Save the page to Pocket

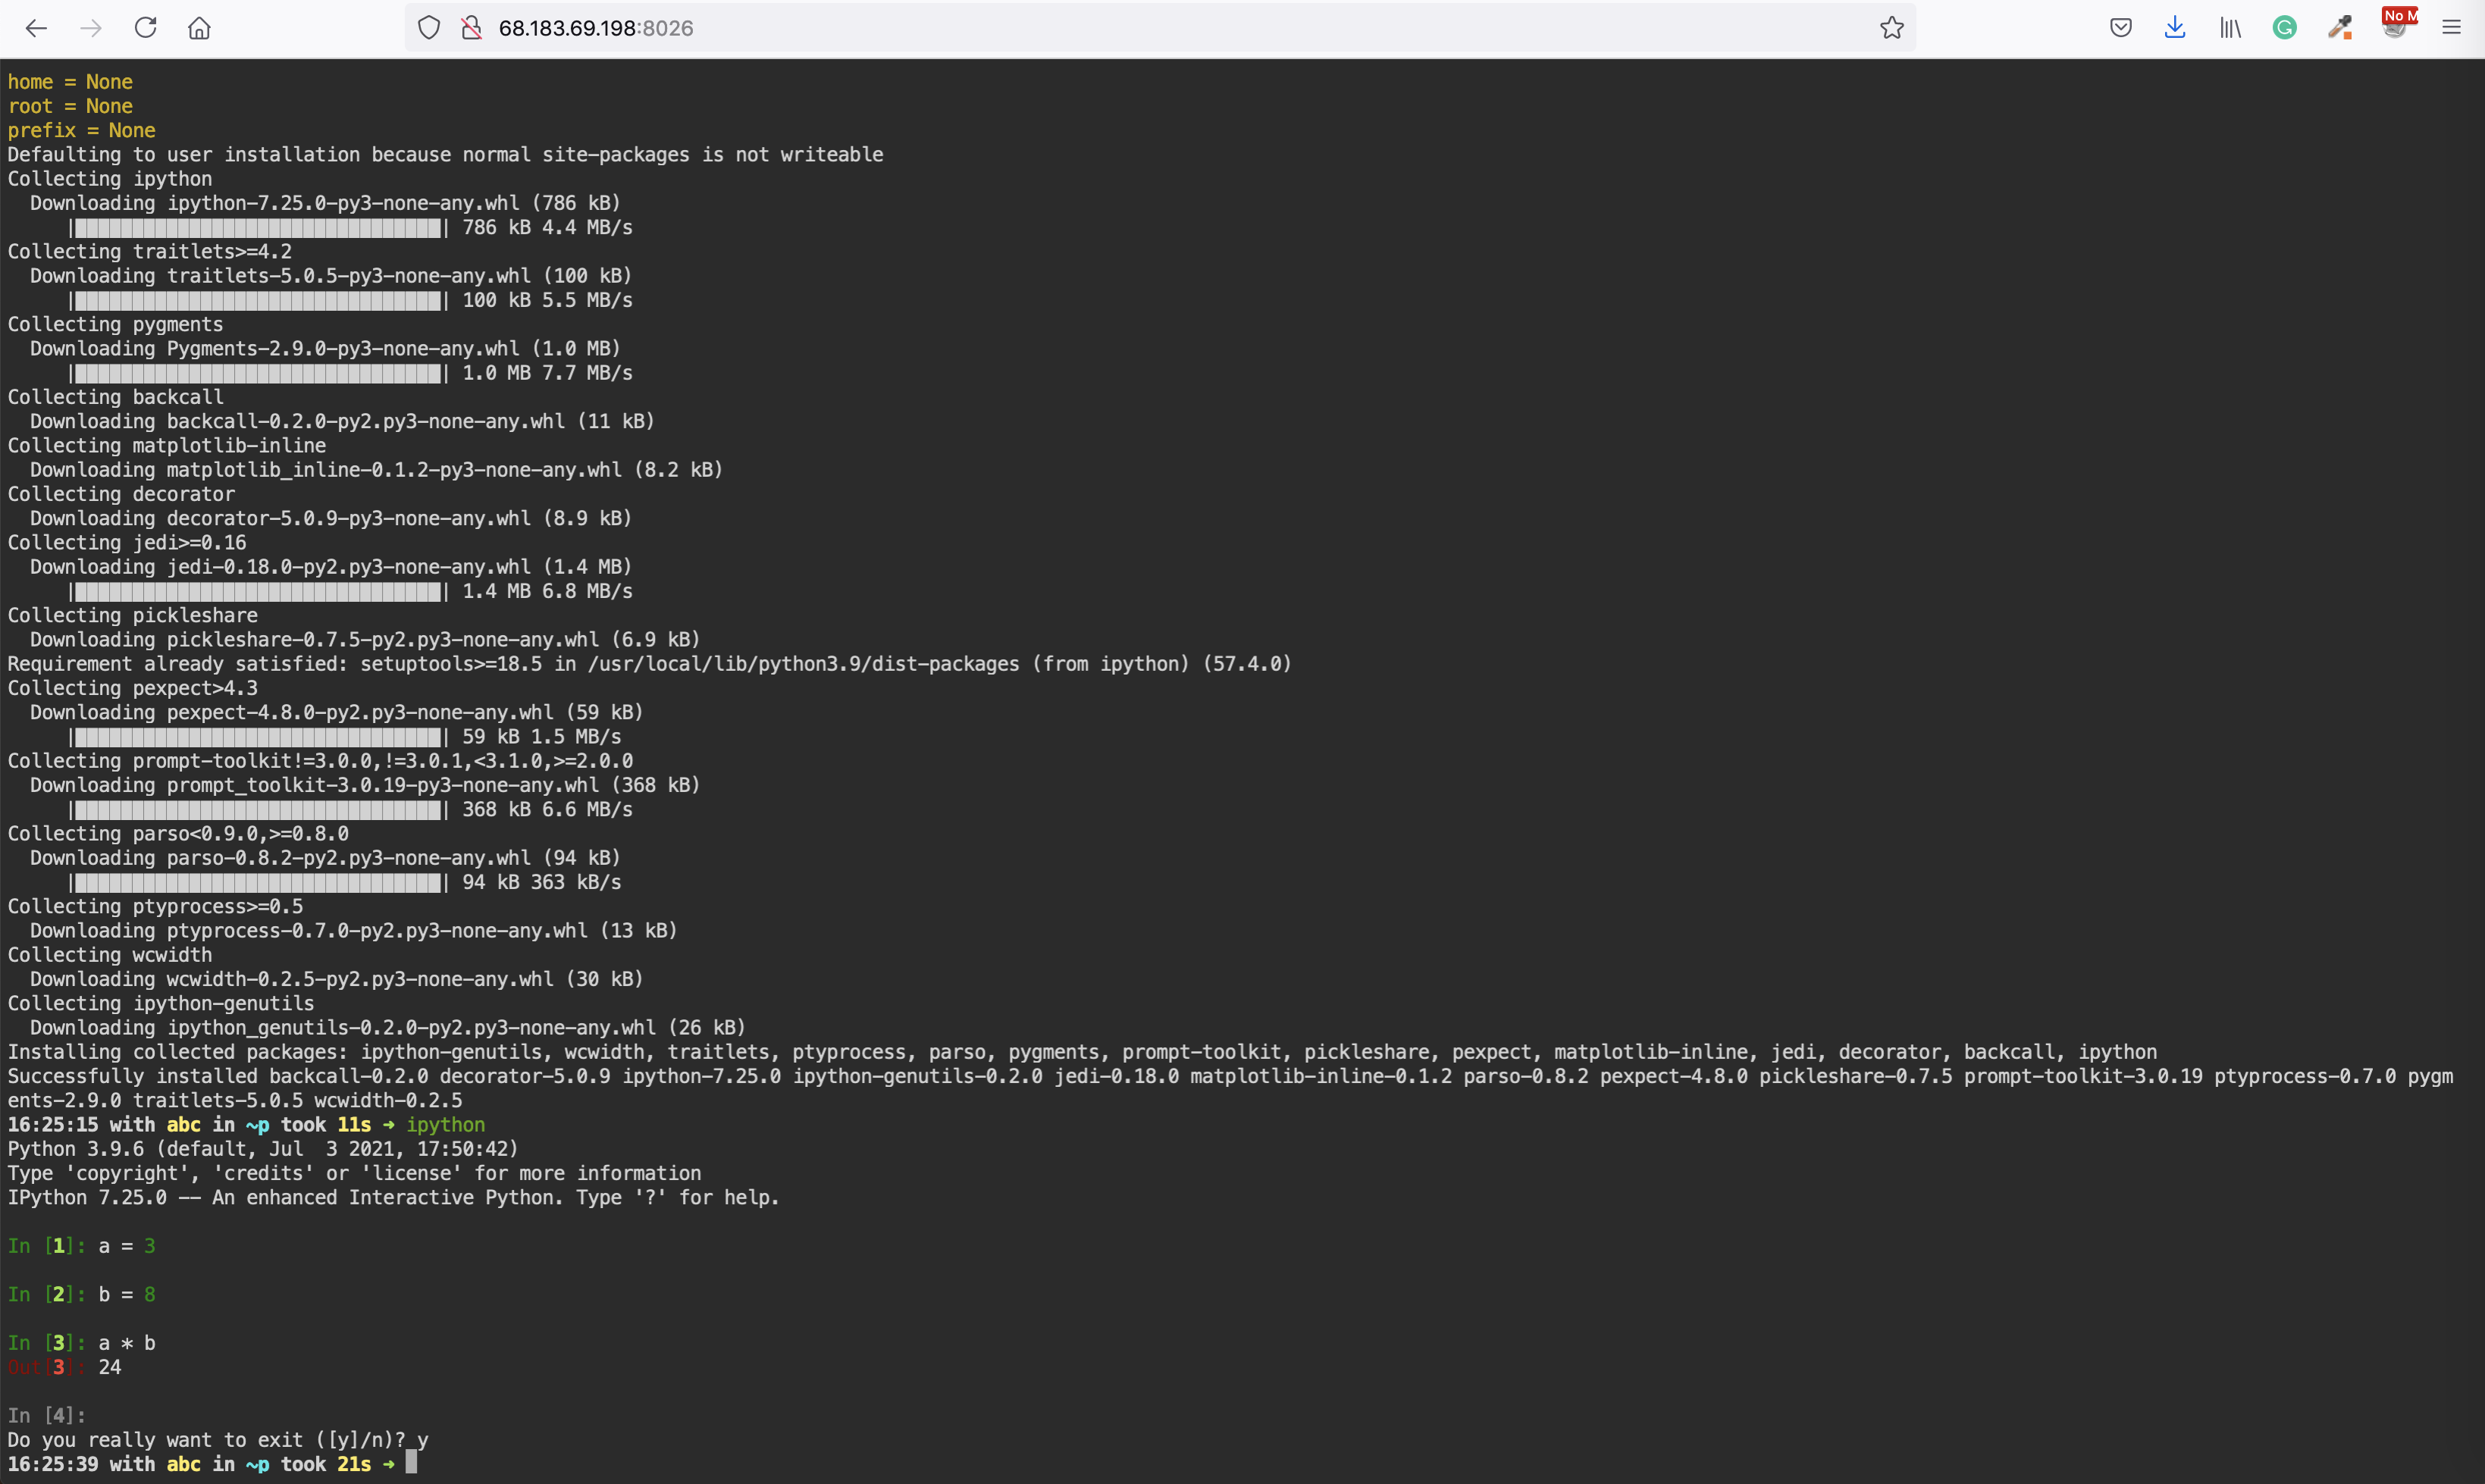[x=2120, y=28]
